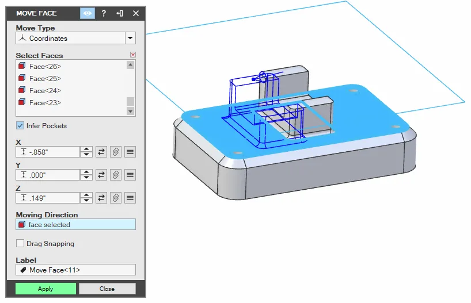
Task: Click the blue drag handle dot on the preview
Action: tap(253, 79)
